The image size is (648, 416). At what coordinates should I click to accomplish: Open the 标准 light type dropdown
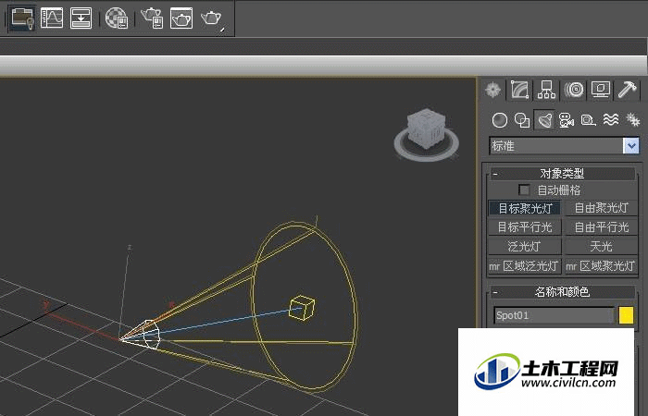[x=631, y=146]
